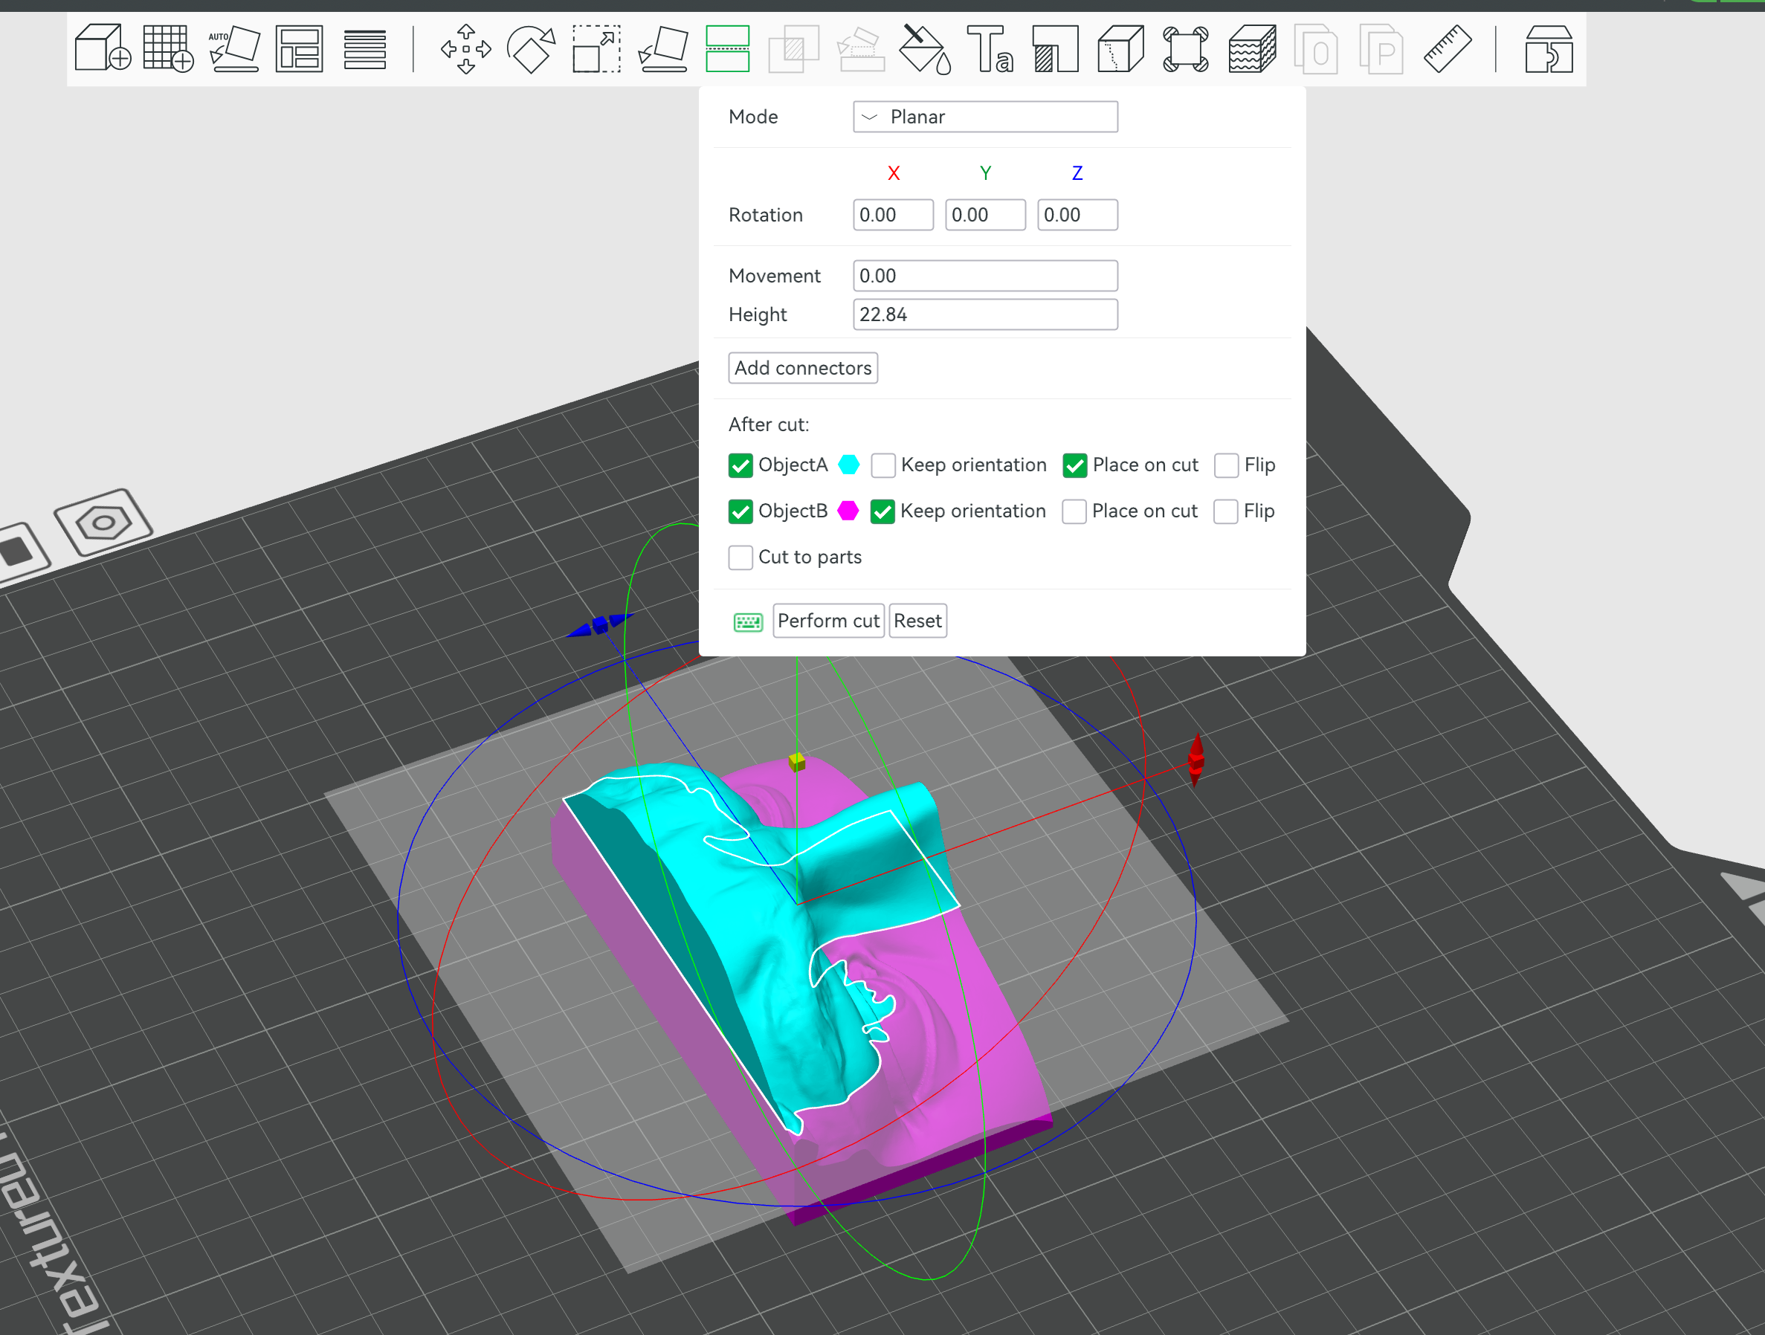Viewport: 1765px width, 1335px height.
Task: Toggle the active Cut tool icon
Action: point(728,48)
